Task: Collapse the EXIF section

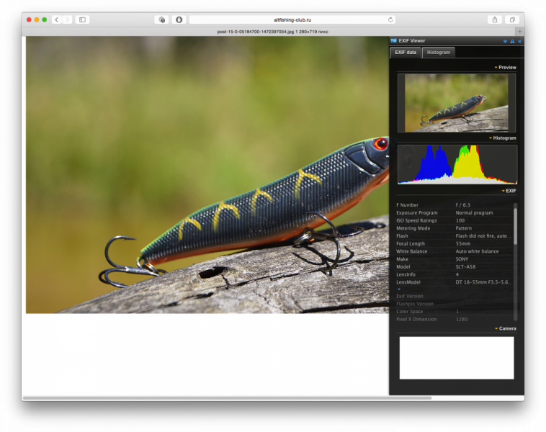Action: click(509, 191)
